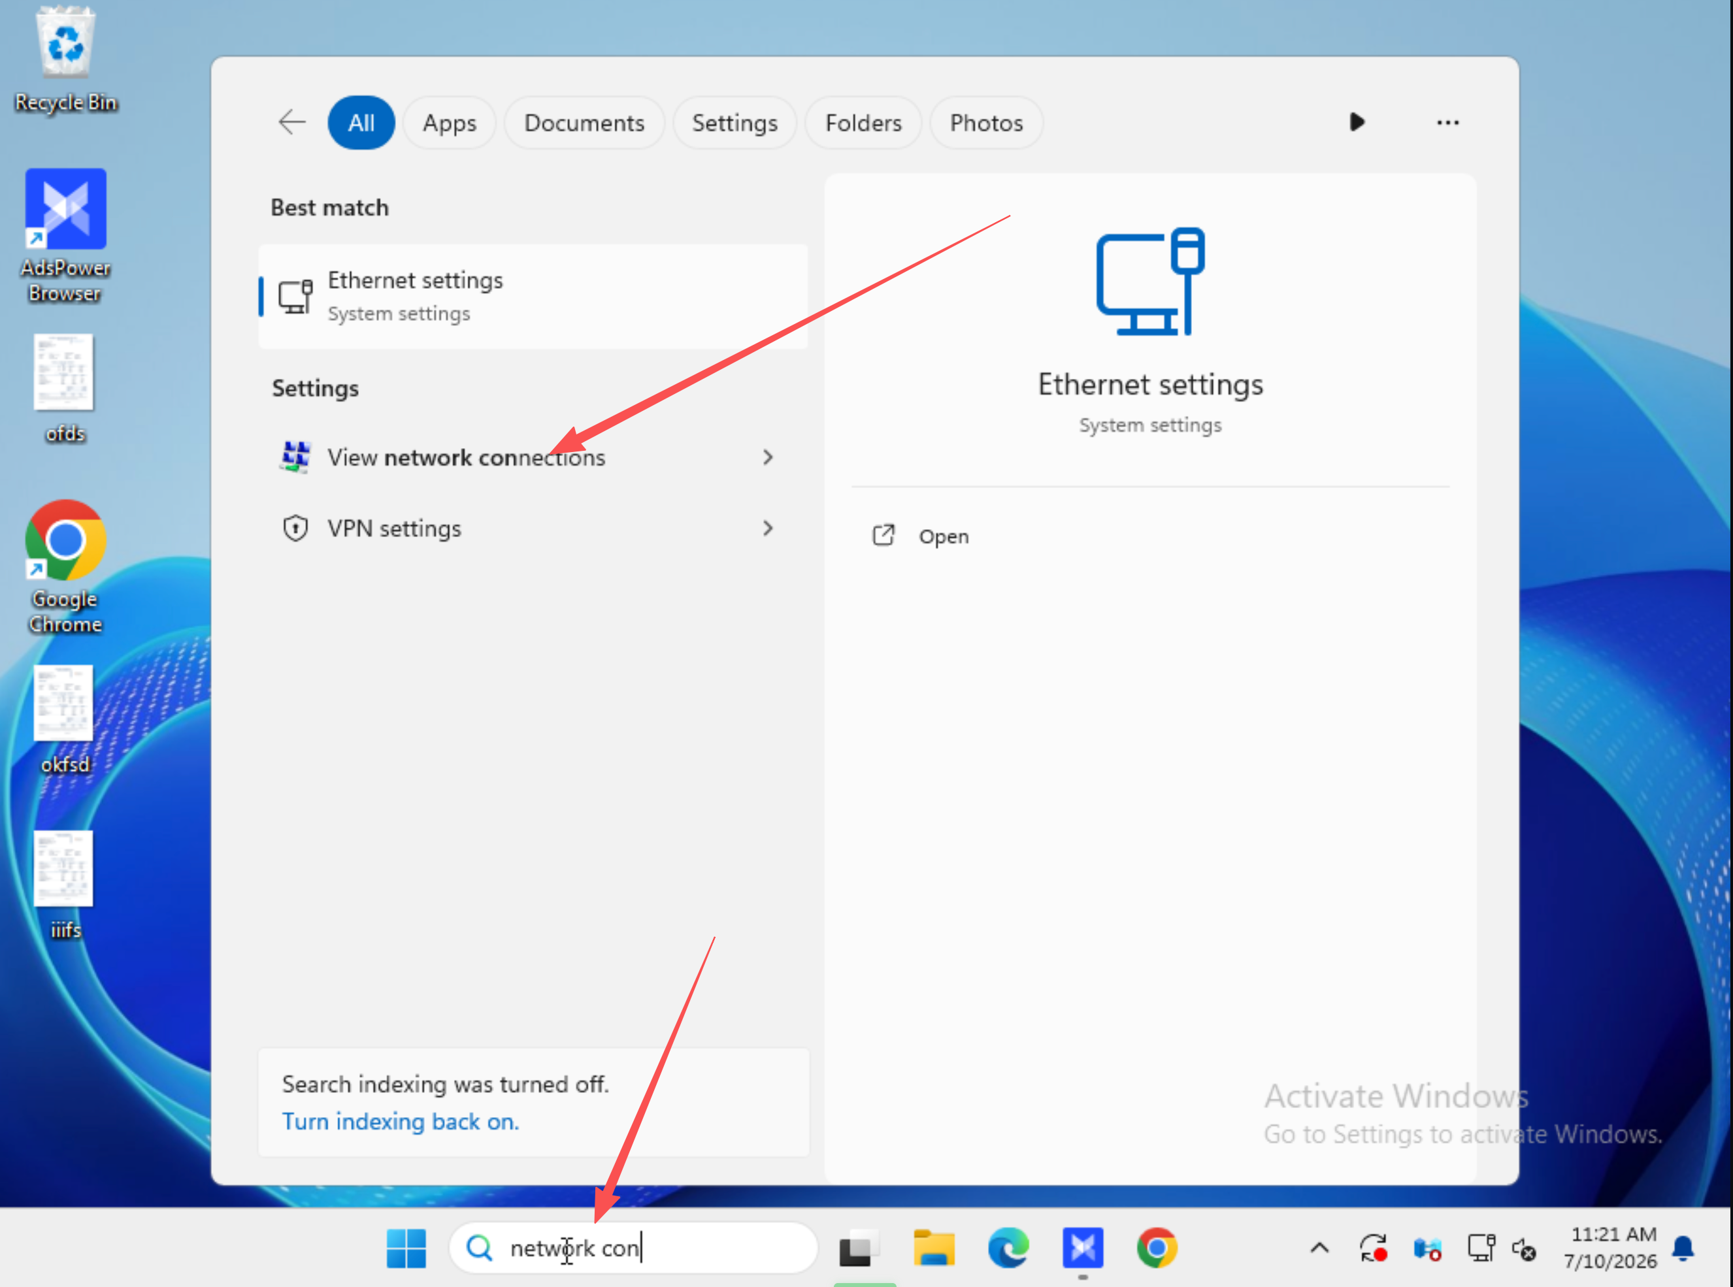Select the iiifs file on the desktop
Viewport: 1733px width, 1287px height.
pos(65,885)
